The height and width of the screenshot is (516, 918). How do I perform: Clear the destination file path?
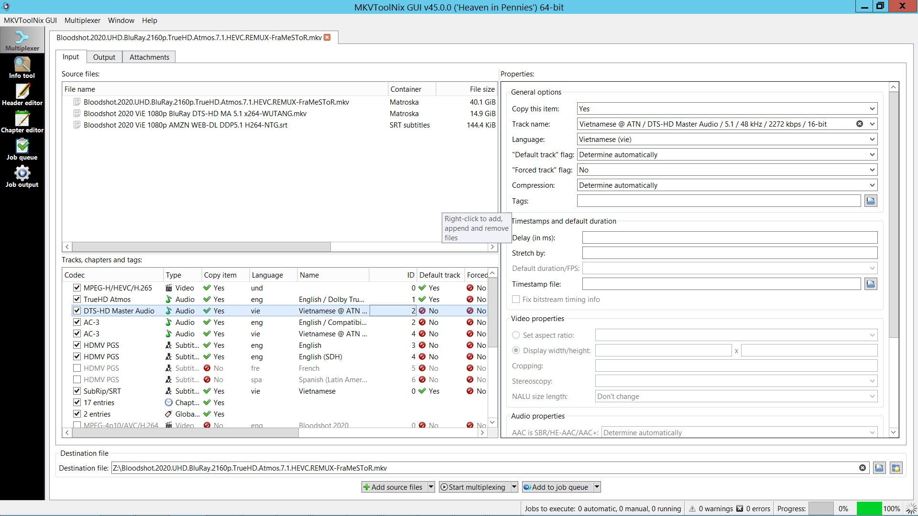(x=863, y=468)
